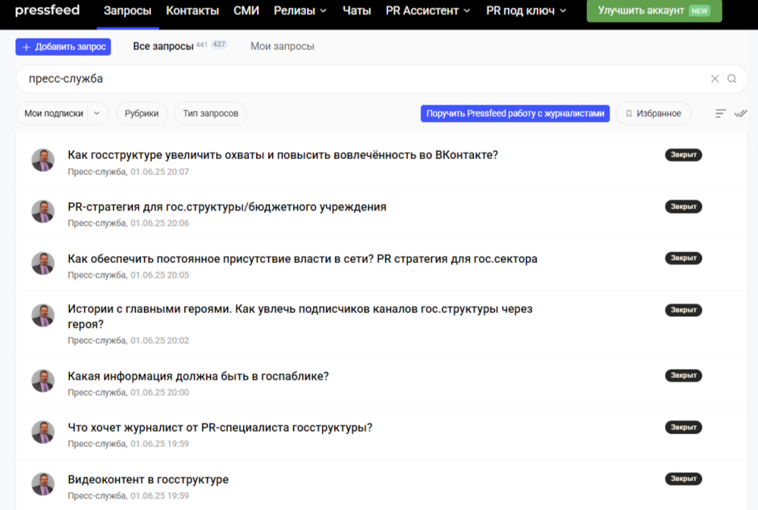The height and width of the screenshot is (510, 758).
Task: Go to the Запросы section
Action: [127, 11]
